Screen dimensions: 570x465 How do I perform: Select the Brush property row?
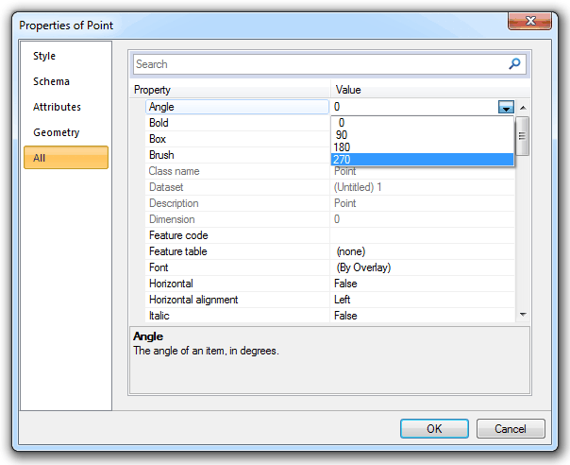(238, 155)
